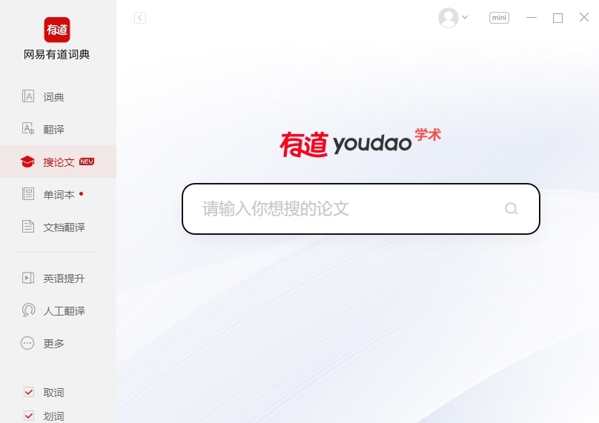The width and height of the screenshot is (599, 423).
Task: Click the headset icon beside 人工翻译
Action: click(28, 310)
